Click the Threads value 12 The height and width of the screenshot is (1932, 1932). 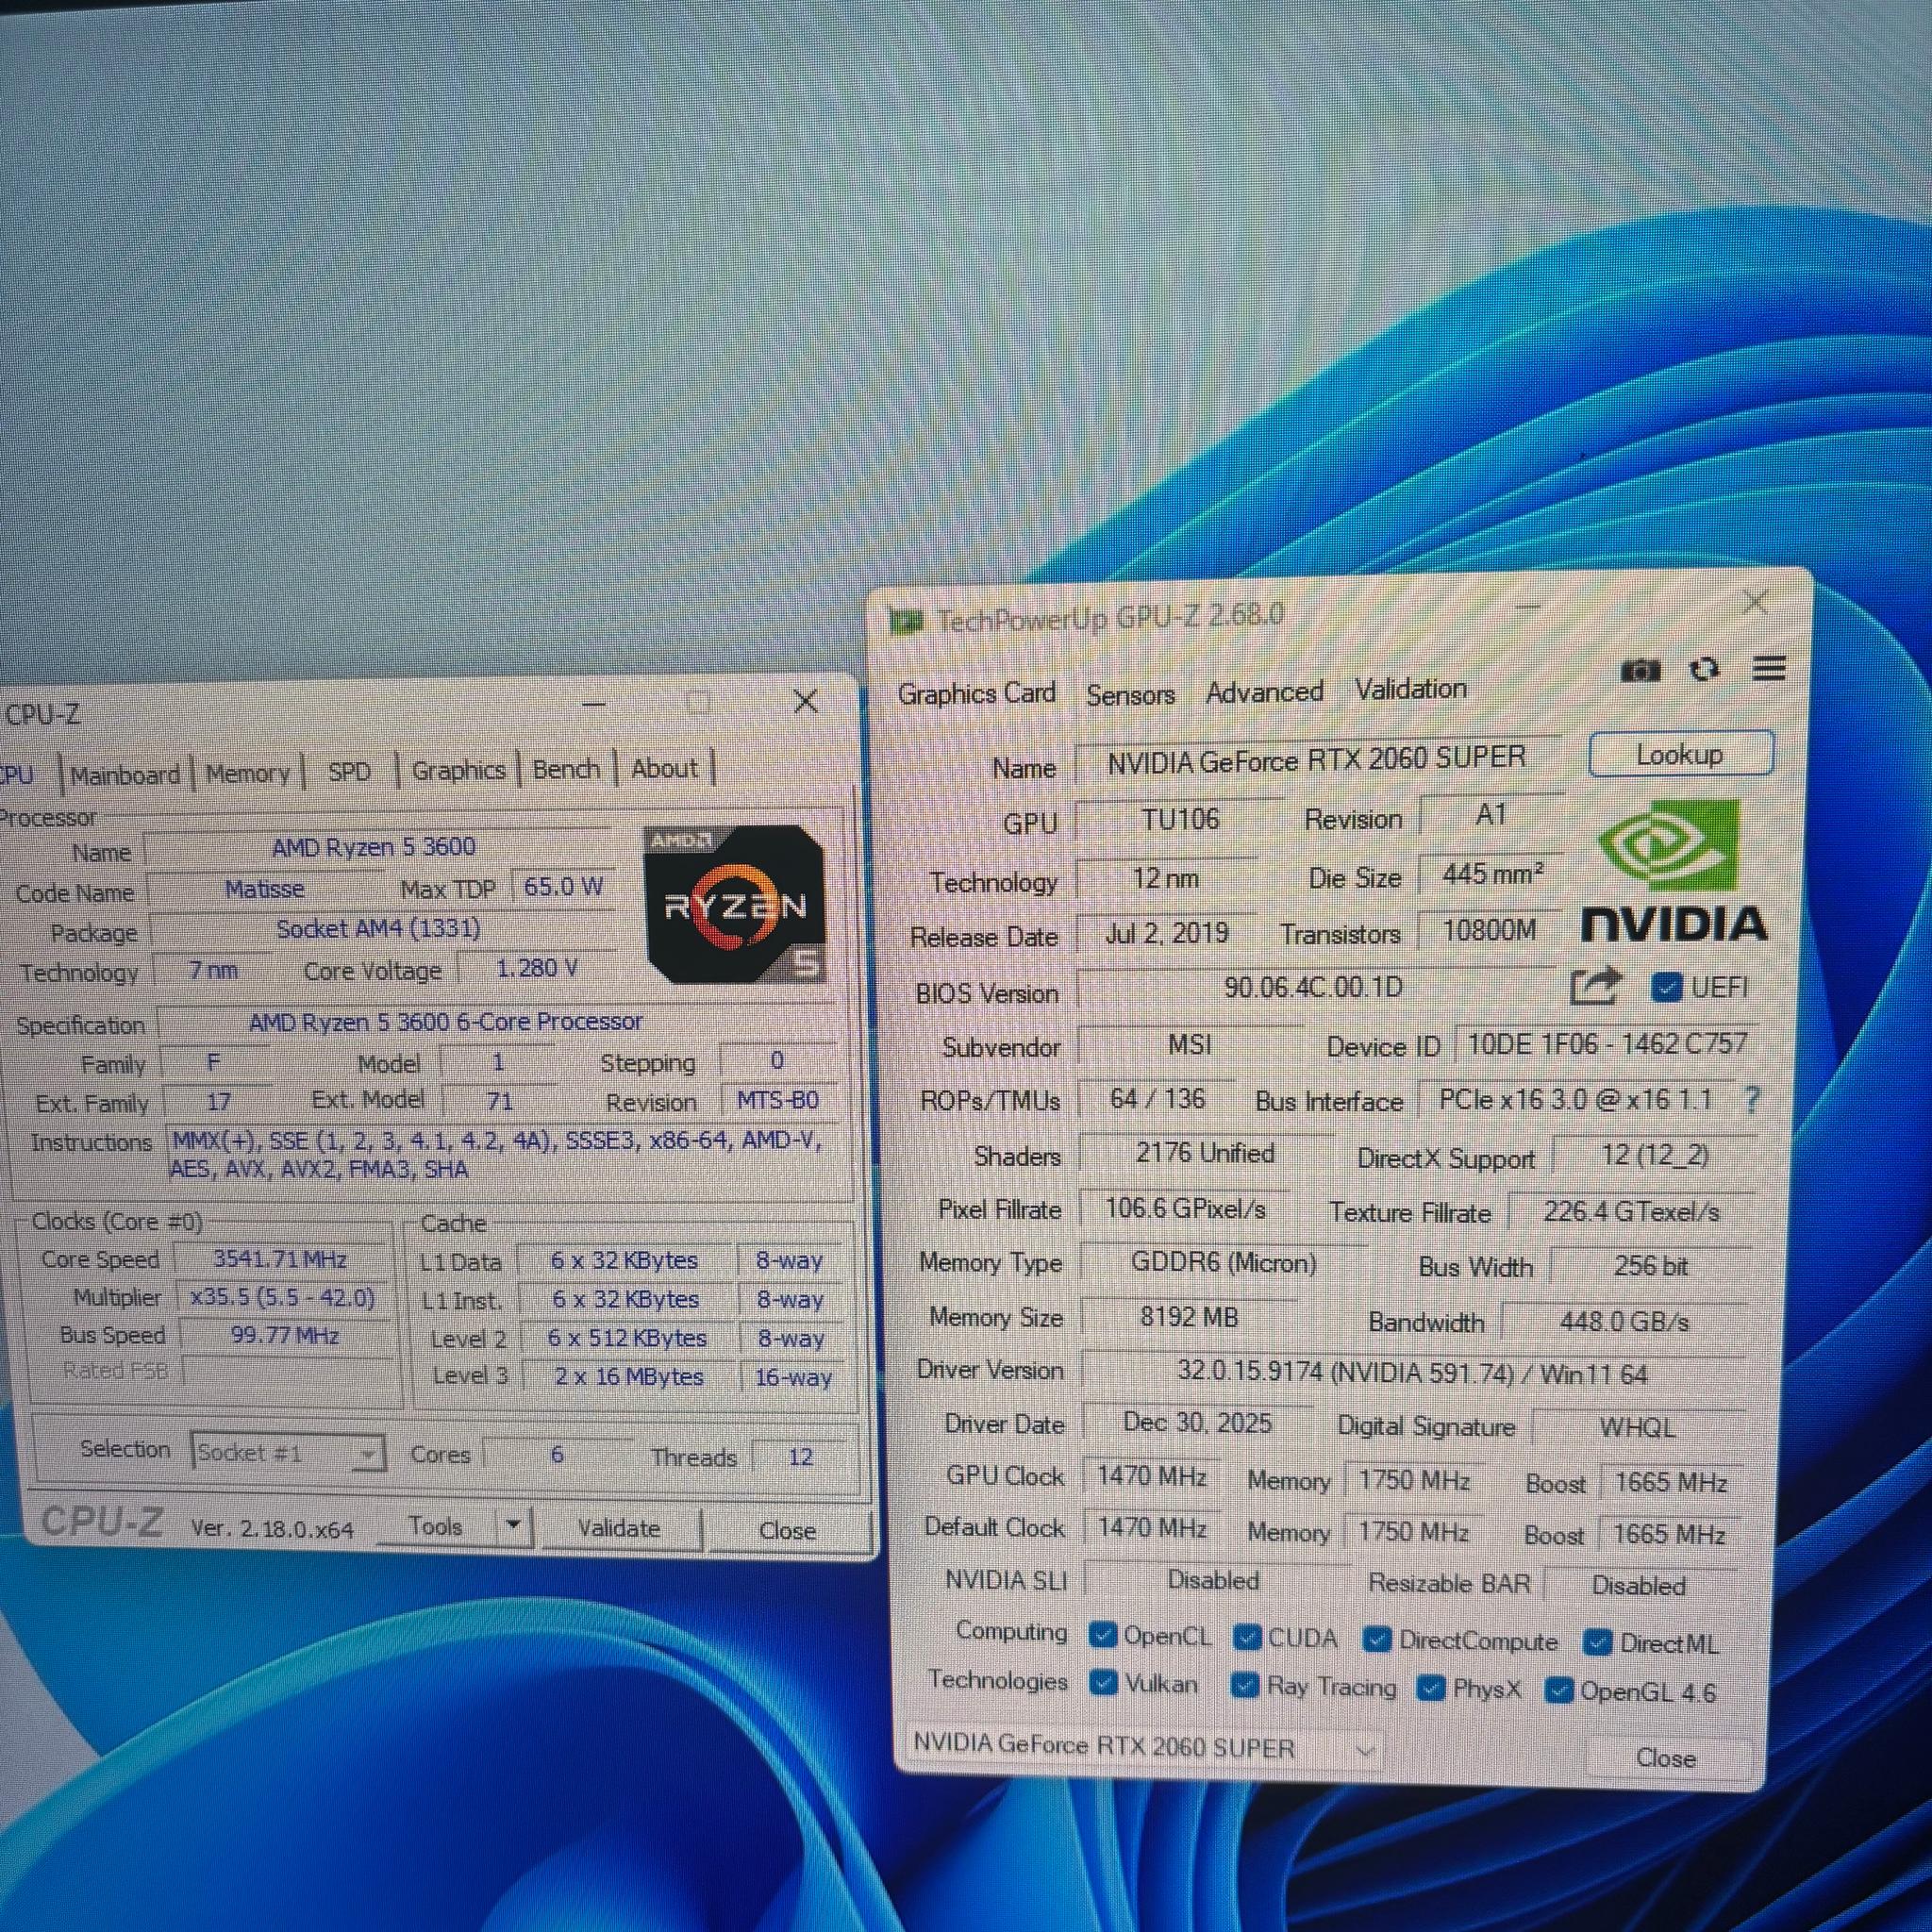click(x=800, y=1456)
